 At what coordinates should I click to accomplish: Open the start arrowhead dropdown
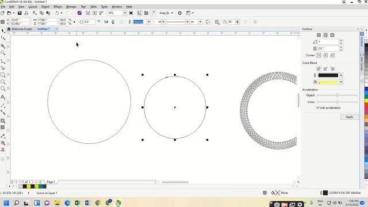163,22
